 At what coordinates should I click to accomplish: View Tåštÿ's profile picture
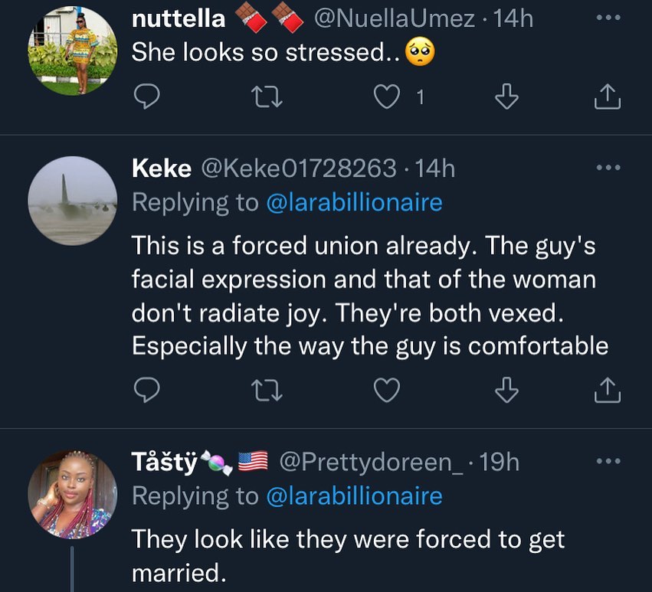(72, 494)
